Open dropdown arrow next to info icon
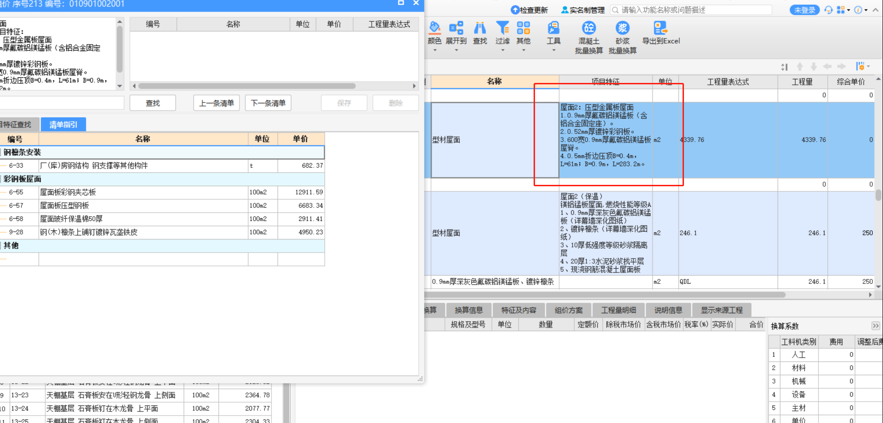The image size is (883, 423). (x=866, y=10)
